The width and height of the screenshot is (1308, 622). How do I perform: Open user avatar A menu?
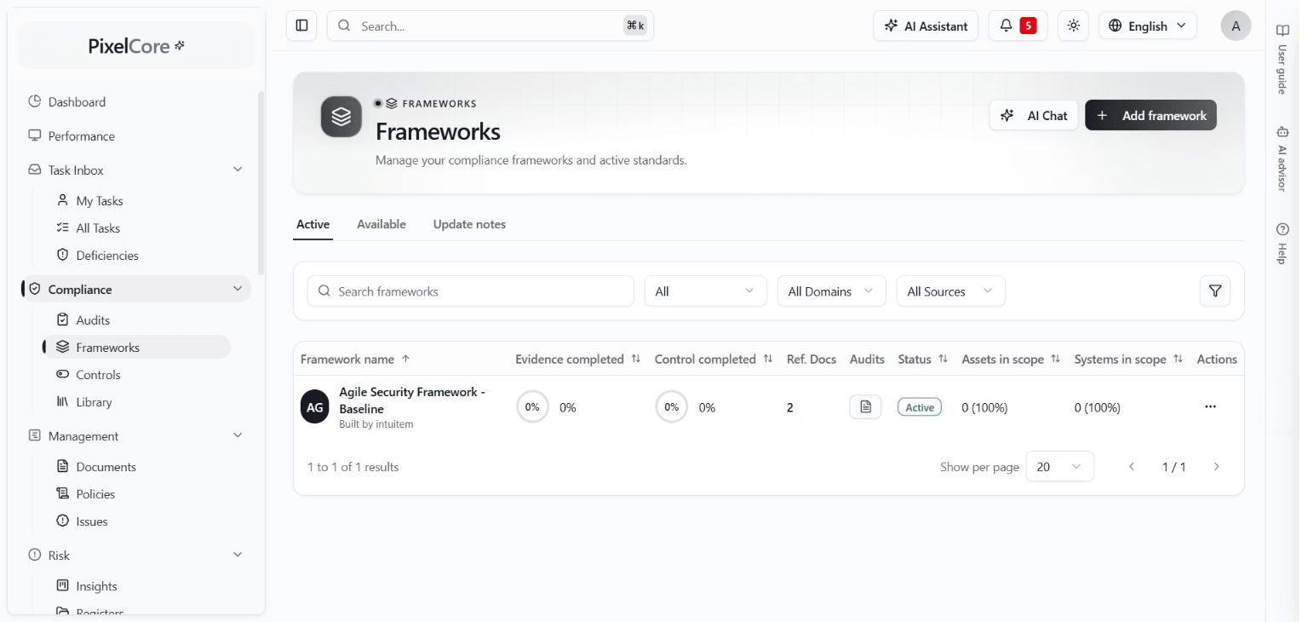tap(1236, 26)
